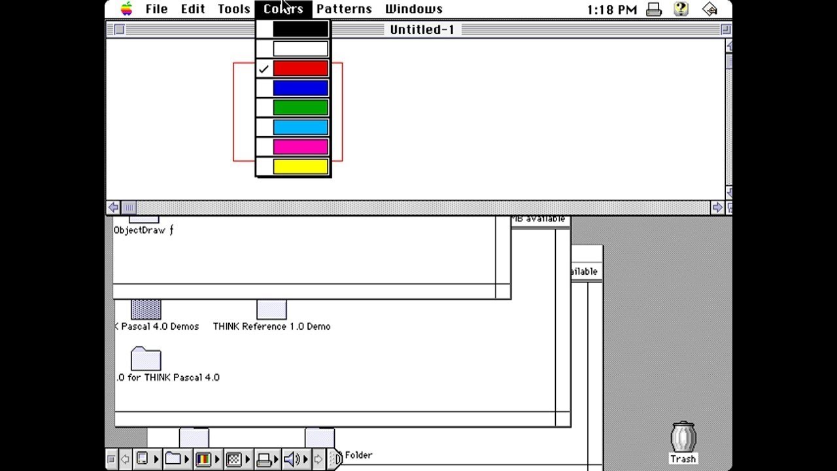Click the horizontal scroll thumb in Untitled-1
837x471 pixels.
coord(129,207)
